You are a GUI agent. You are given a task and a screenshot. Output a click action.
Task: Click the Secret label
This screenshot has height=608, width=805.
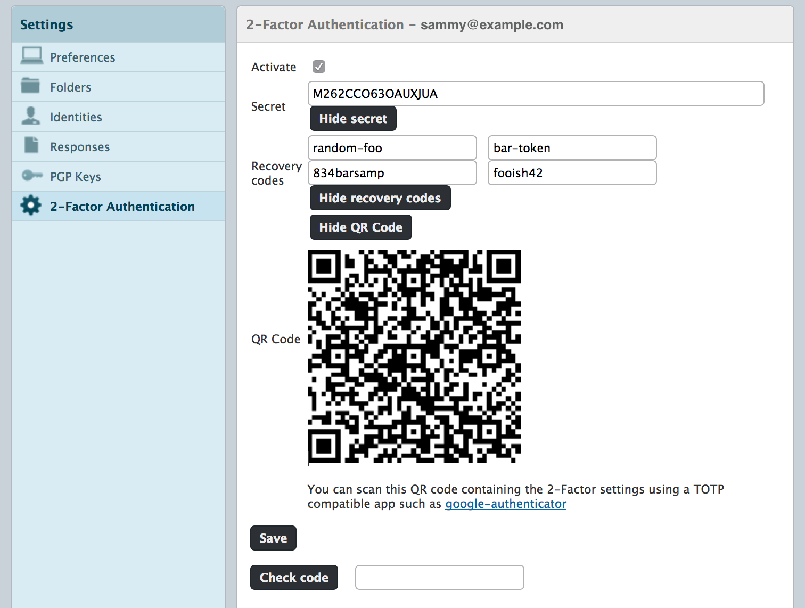pyautogui.click(x=268, y=106)
